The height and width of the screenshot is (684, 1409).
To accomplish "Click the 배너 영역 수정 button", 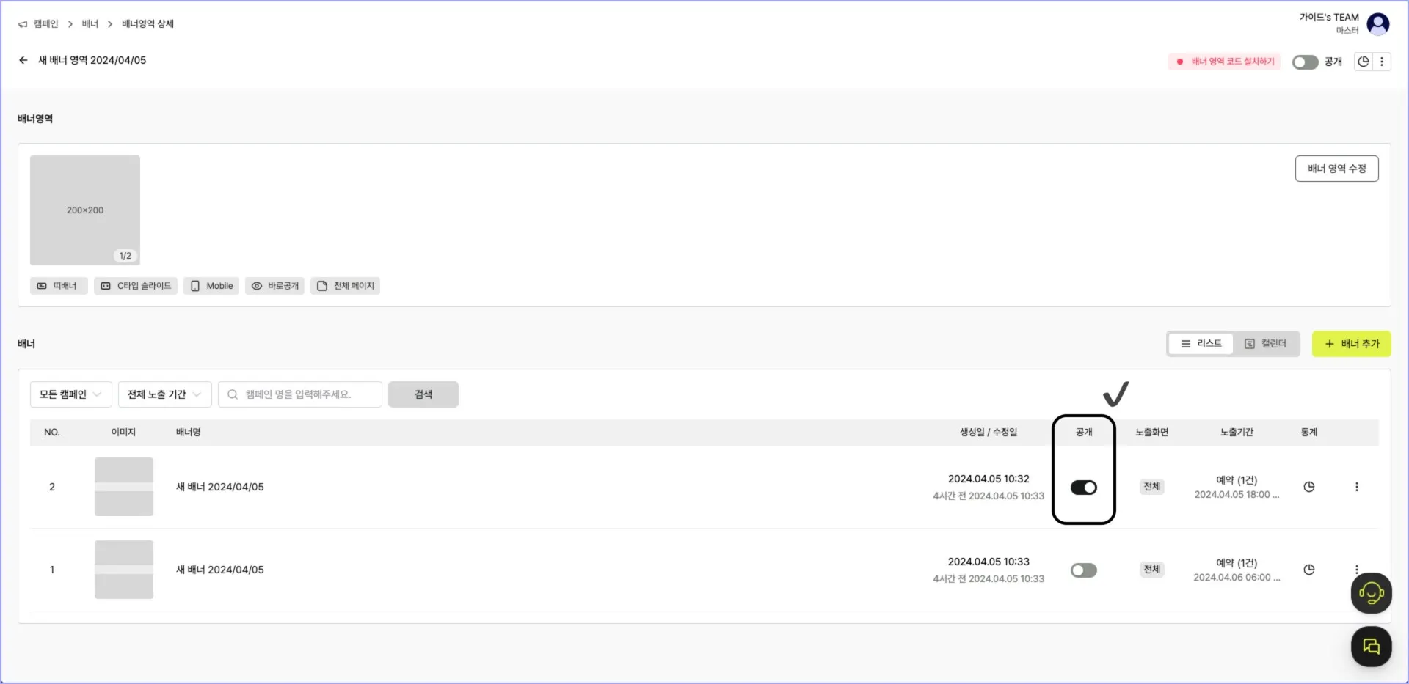I will pos(1336,169).
